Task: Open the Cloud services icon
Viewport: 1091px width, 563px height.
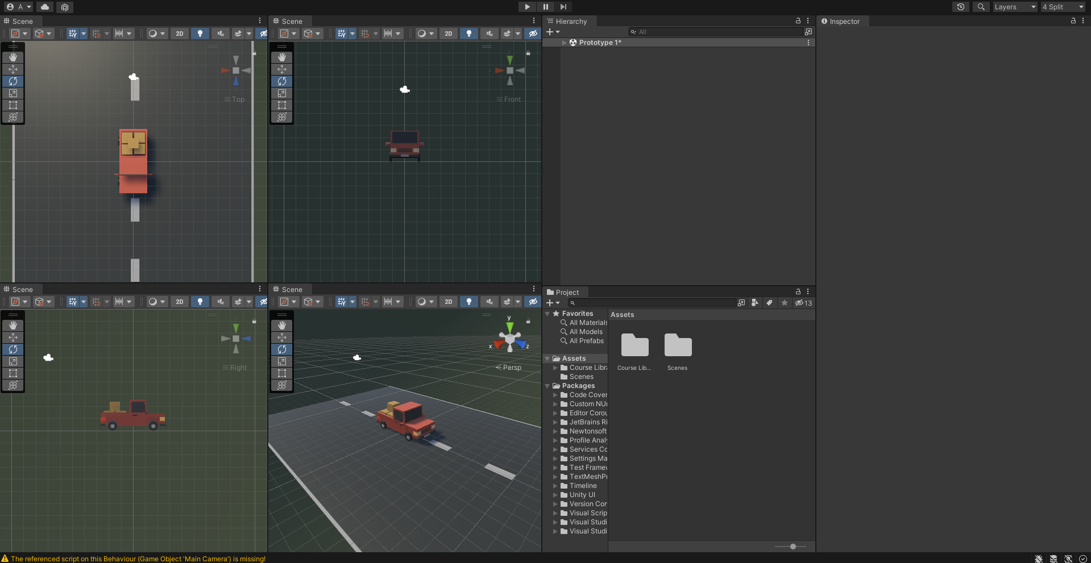Action: (x=45, y=7)
